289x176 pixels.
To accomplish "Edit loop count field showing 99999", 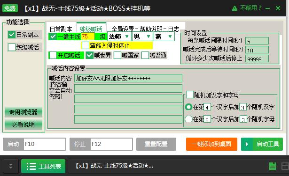I will pos(257,59).
